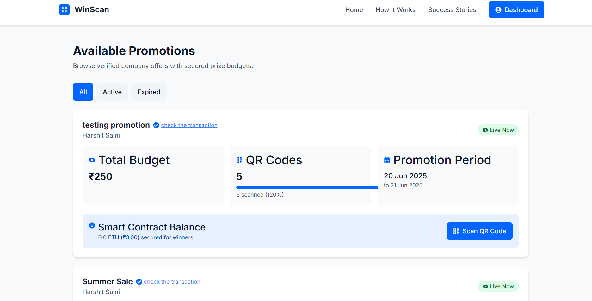Image resolution: width=592 pixels, height=301 pixels.
Task: Open Success Stories page
Action: (452, 10)
